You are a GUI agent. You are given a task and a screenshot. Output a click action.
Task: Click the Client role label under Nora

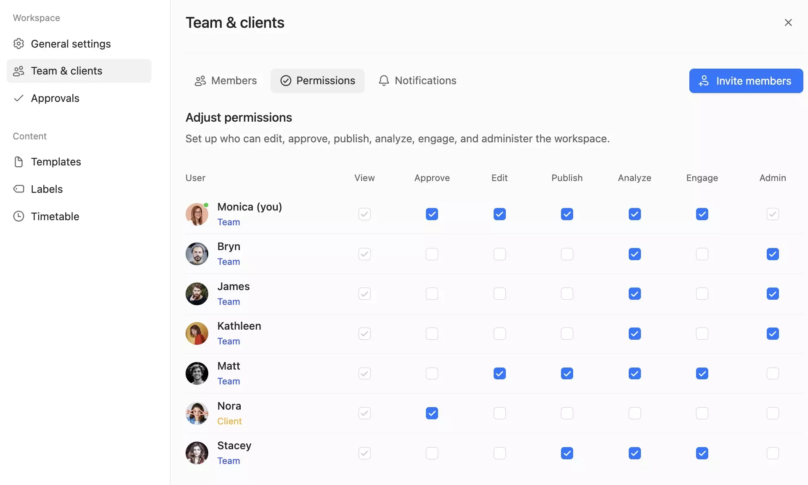pos(229,421)
